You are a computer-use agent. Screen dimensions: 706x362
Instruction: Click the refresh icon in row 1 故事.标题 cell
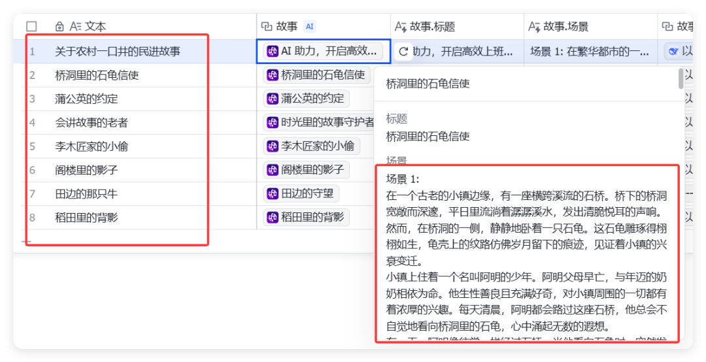tap(403, 52)
